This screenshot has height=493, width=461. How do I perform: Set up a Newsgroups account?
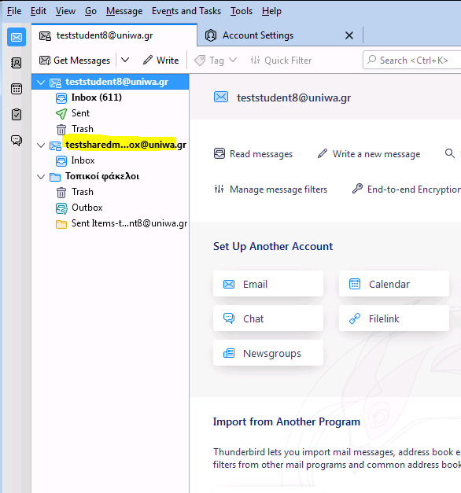(x=268, y=353)
